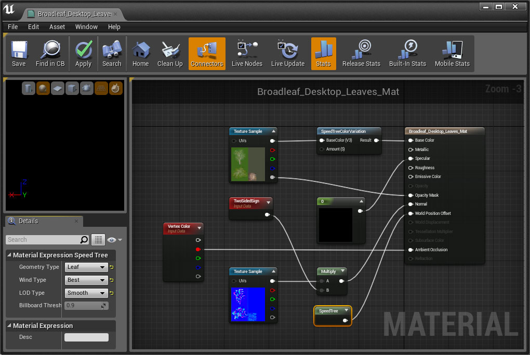
Task: Open the File menu
Action: click(x=13, y=26)
